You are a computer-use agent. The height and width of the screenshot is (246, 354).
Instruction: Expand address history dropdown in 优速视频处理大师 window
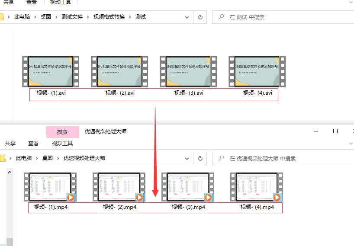[187, 159]
